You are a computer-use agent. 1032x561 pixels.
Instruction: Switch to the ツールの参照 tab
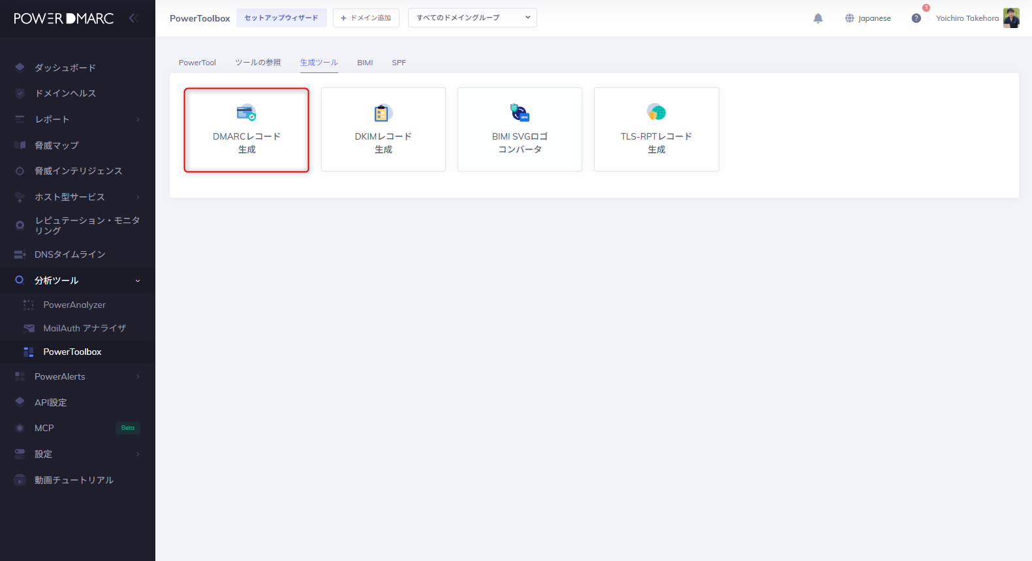(x=258, y=63)
